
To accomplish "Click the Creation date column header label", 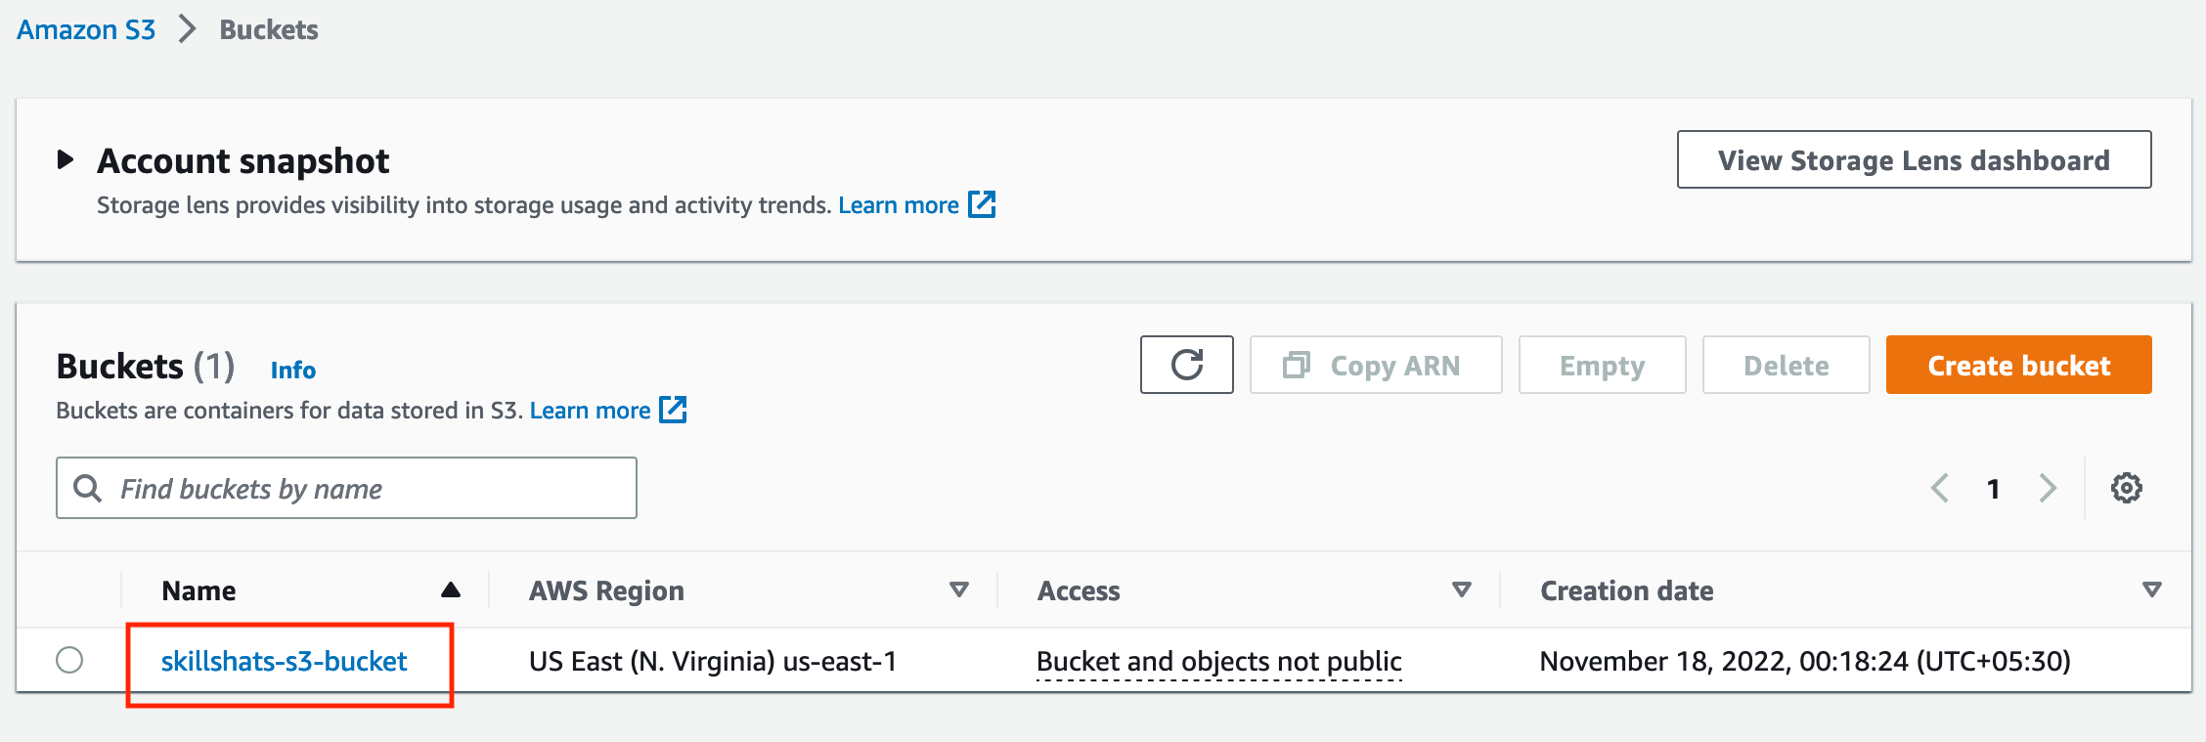I will [x=1626, y=590].
